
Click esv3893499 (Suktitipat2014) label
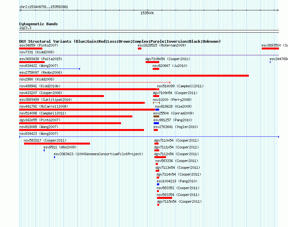(46, 100)
